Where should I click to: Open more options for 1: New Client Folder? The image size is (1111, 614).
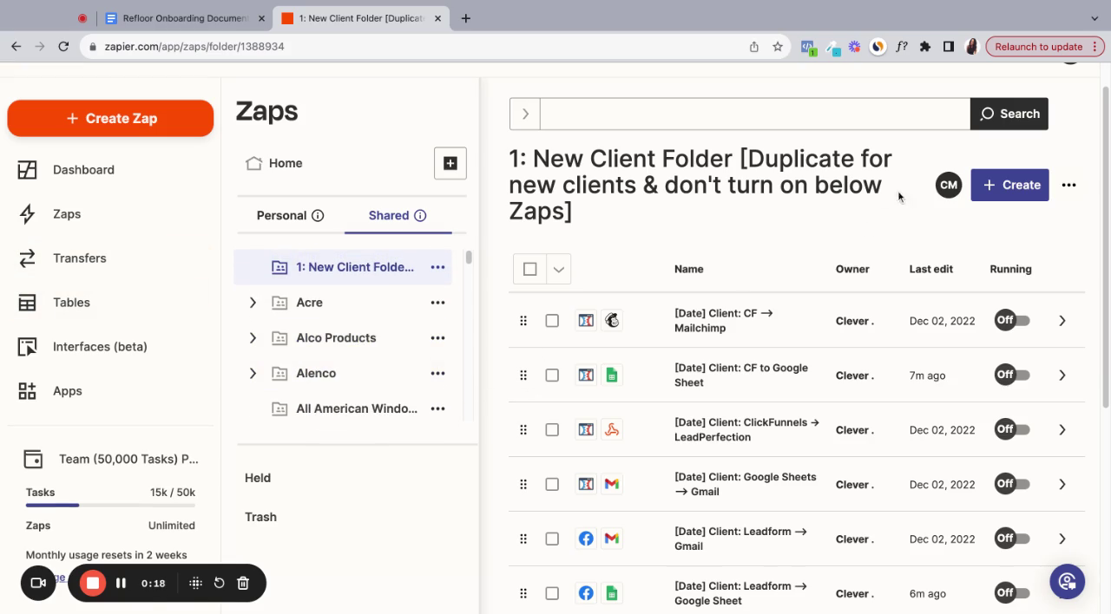pos(437,267)
